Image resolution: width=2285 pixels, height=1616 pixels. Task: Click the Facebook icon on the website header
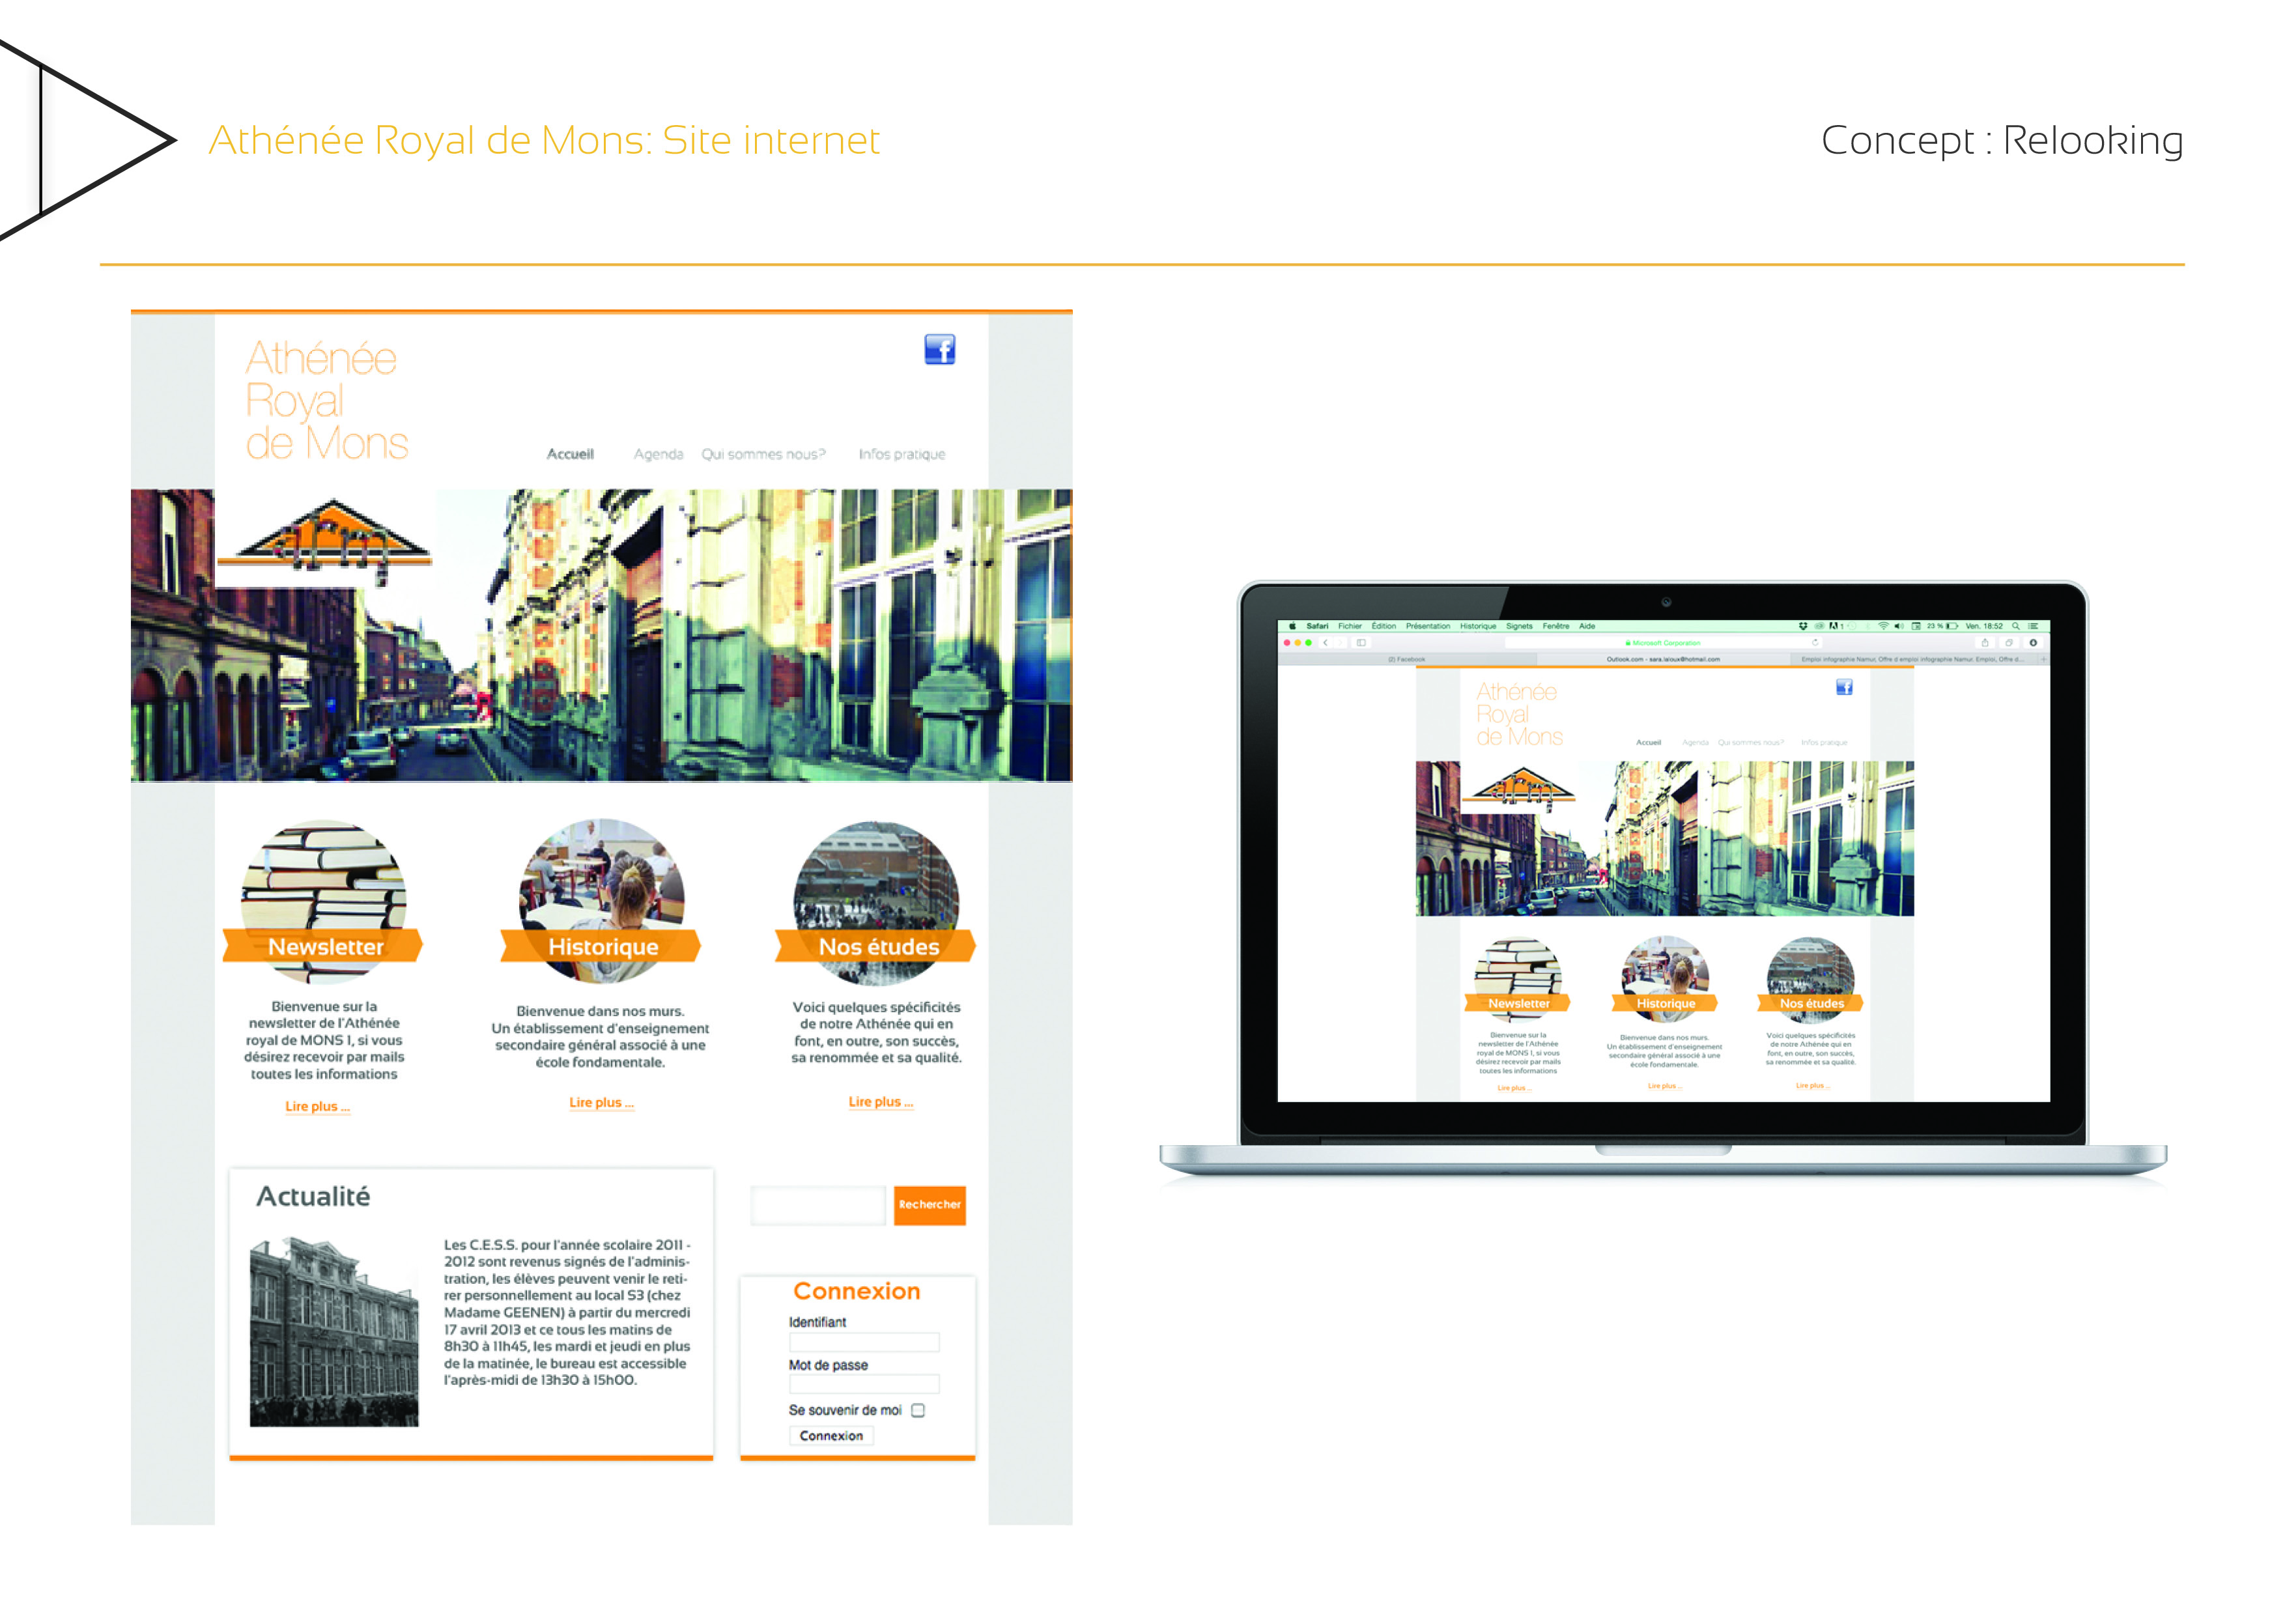coord(941,349)
